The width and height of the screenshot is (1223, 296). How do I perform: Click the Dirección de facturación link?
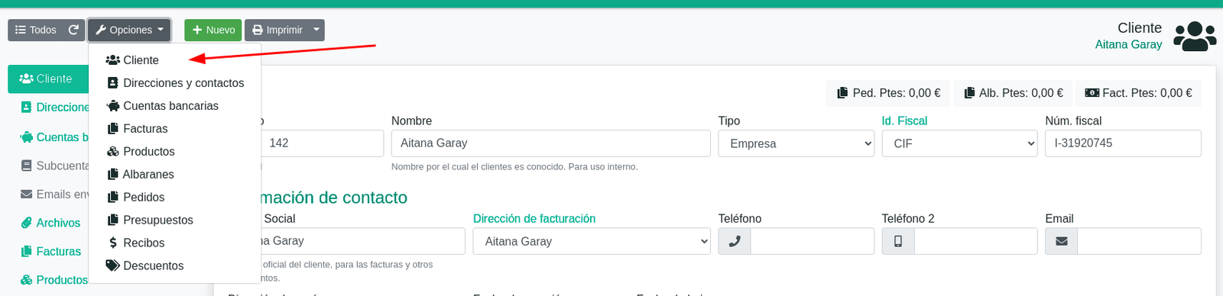[x=534, y=218]
